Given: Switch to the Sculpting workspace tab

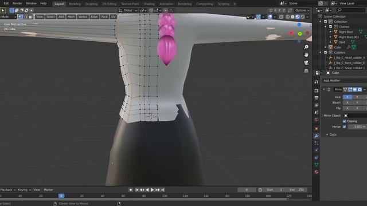Looking at the screenshot, I should pyautogui.click(x=92, y=4).
